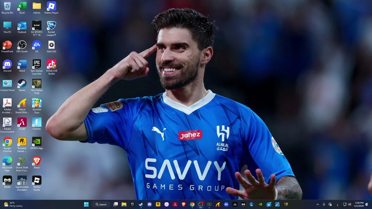372x209 pixels.
Task: Open the Recycle Bin desktop icon
Action: (7, 8)
